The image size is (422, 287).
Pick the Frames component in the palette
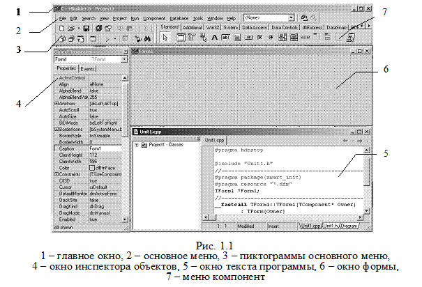click(x=180, y=38)
